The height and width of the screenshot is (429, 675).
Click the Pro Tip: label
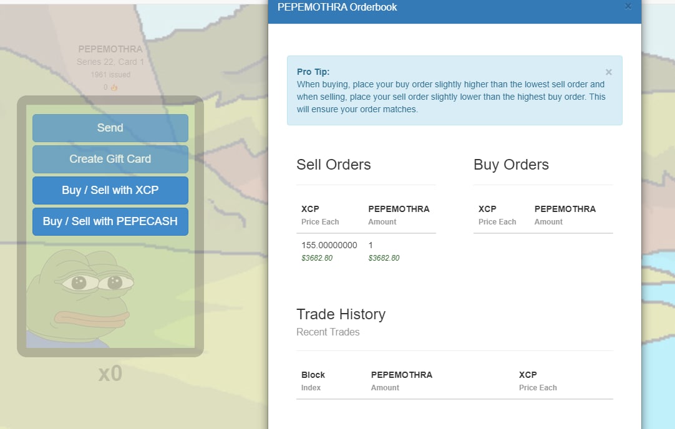point(313,72)
